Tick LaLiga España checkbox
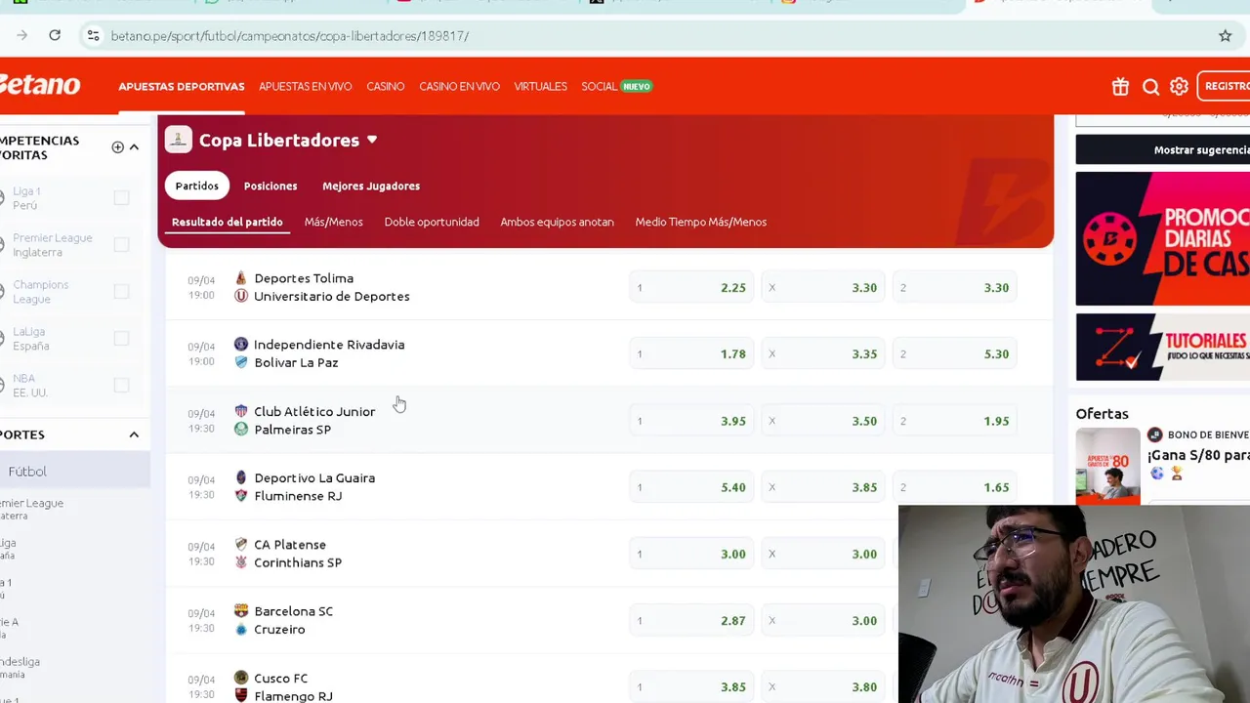 (x=121, y=339)
